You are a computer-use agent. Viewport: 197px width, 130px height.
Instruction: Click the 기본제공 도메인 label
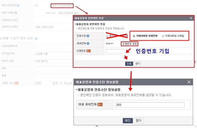coord(10,20)
